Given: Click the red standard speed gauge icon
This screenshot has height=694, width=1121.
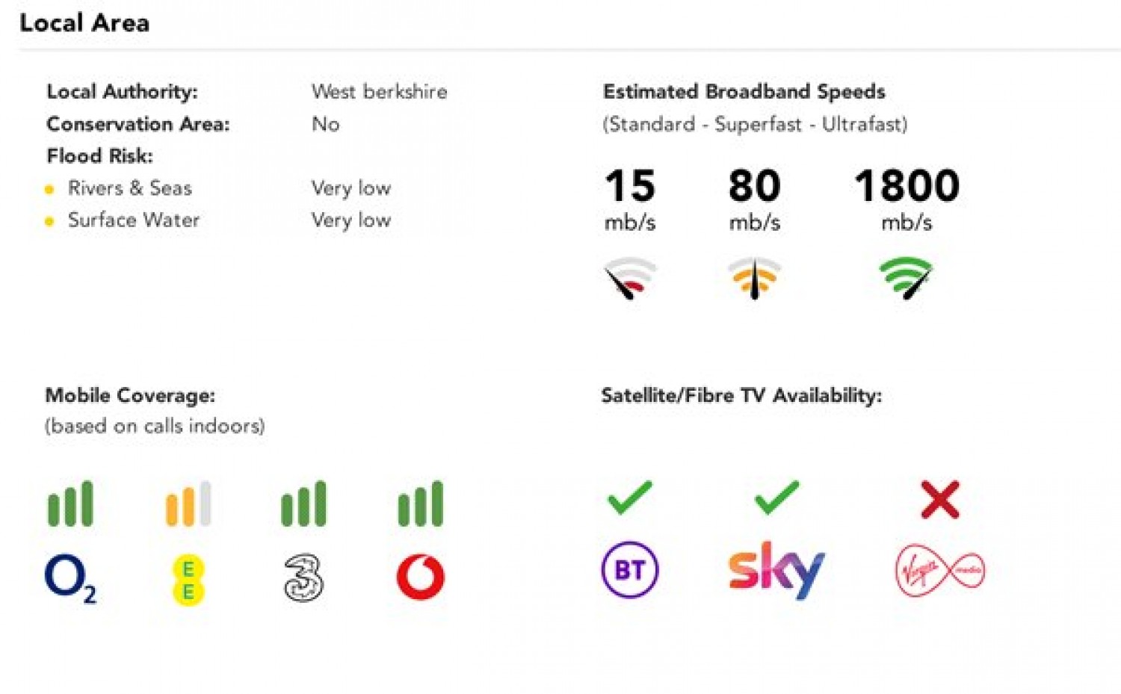Looking at the screenshot, I should 630,278.
